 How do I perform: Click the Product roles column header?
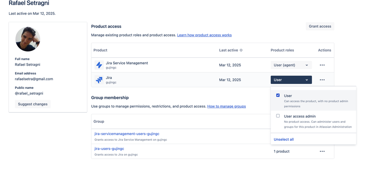[282, 50]
